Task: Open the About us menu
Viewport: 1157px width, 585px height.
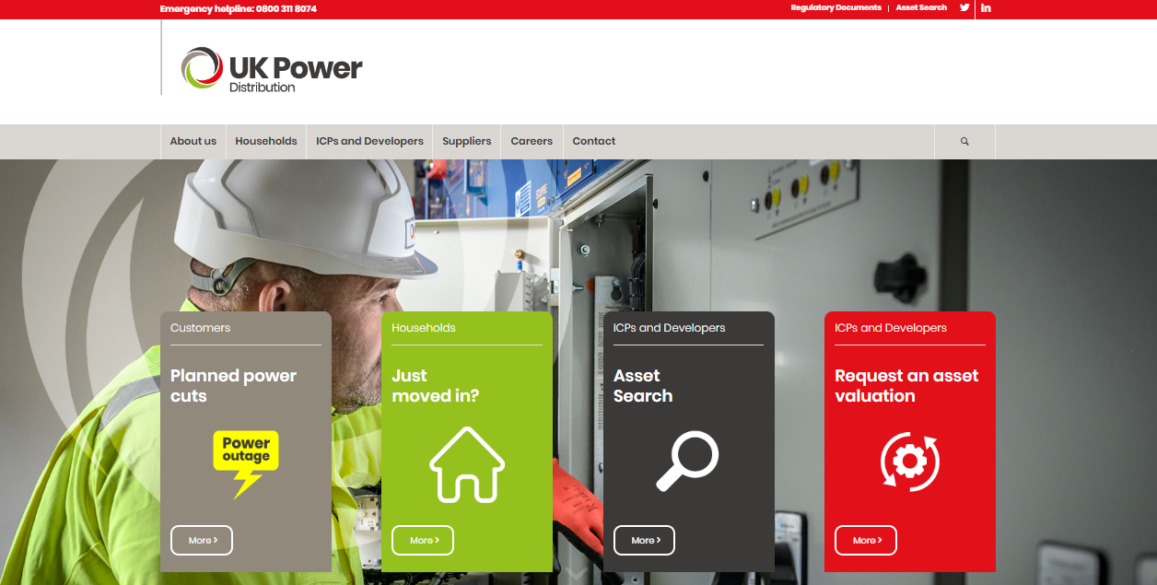Action: pos(193,141)
